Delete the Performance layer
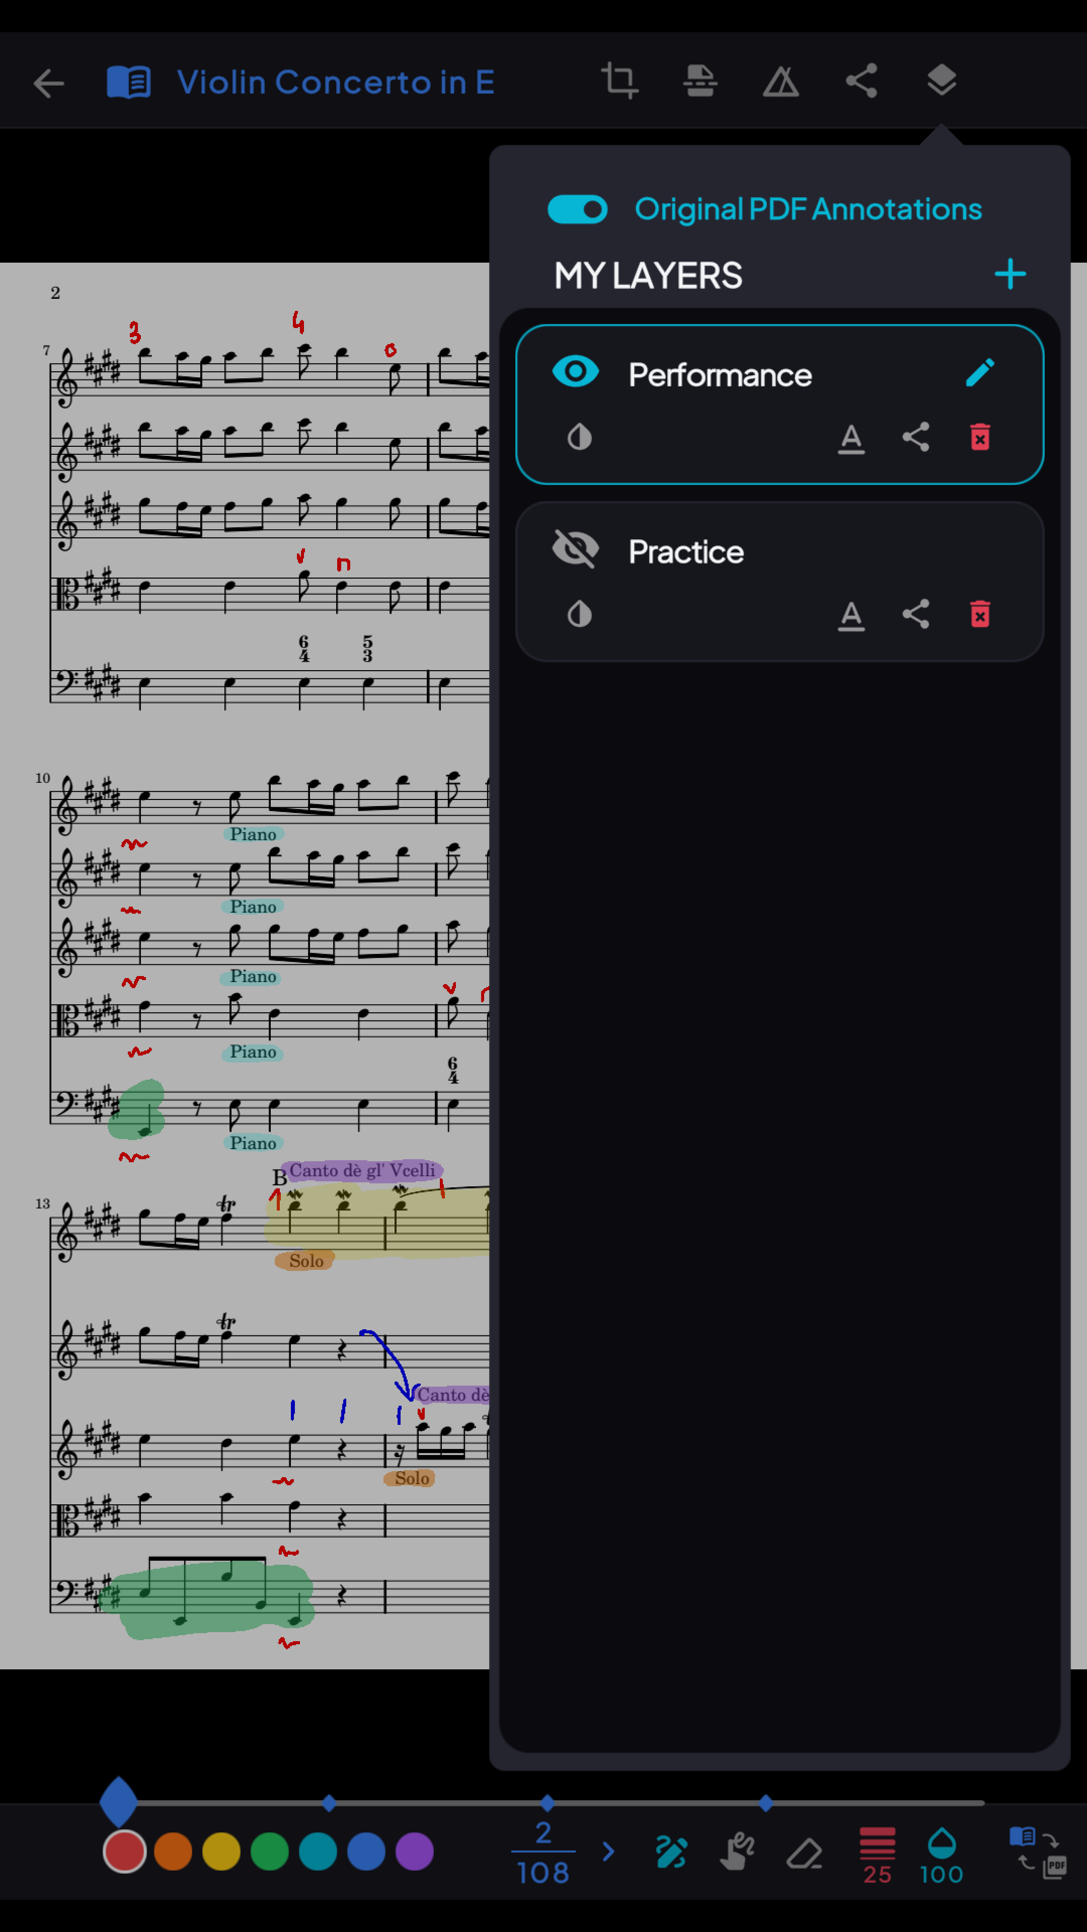 (x=980, y=437)
